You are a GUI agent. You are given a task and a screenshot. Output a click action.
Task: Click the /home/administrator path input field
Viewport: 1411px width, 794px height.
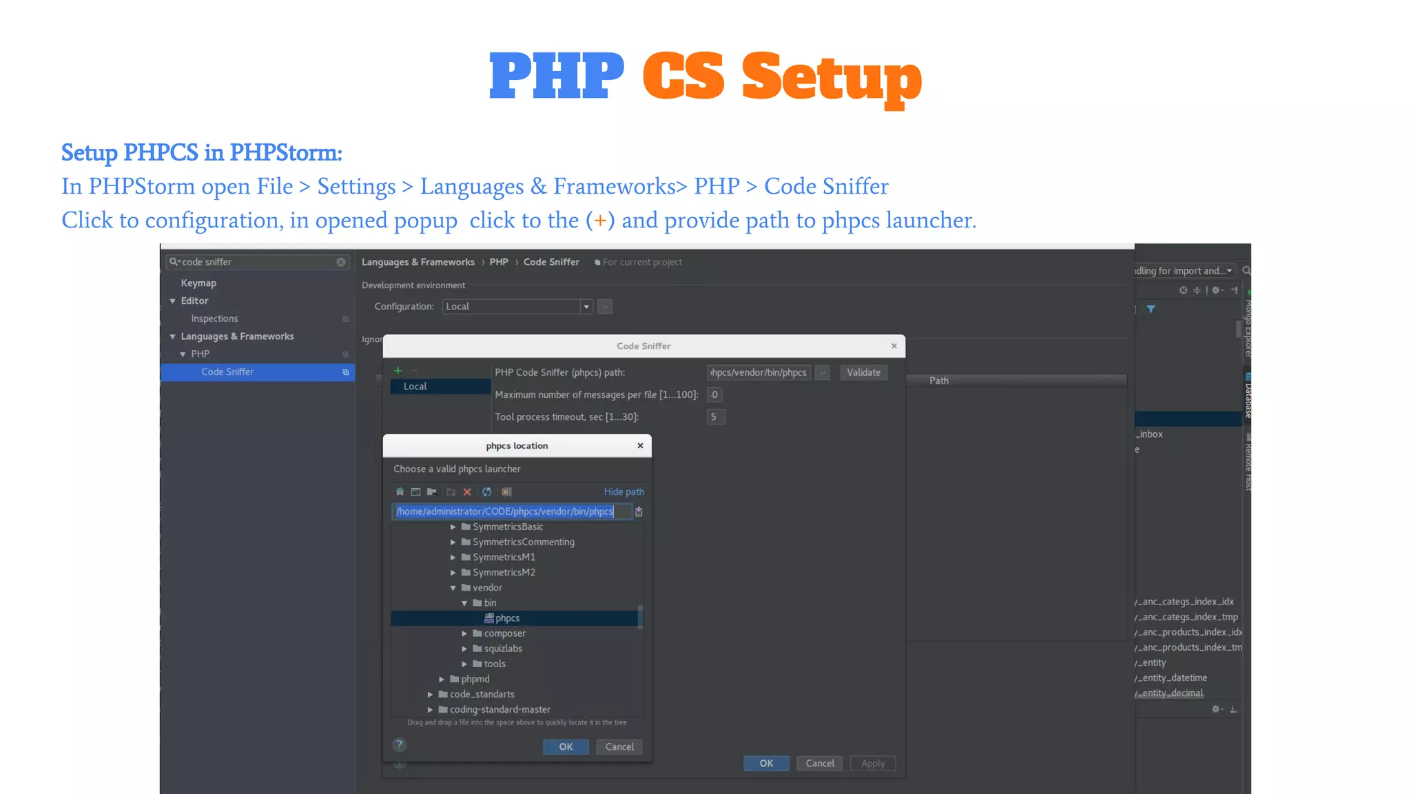(511, 511)
